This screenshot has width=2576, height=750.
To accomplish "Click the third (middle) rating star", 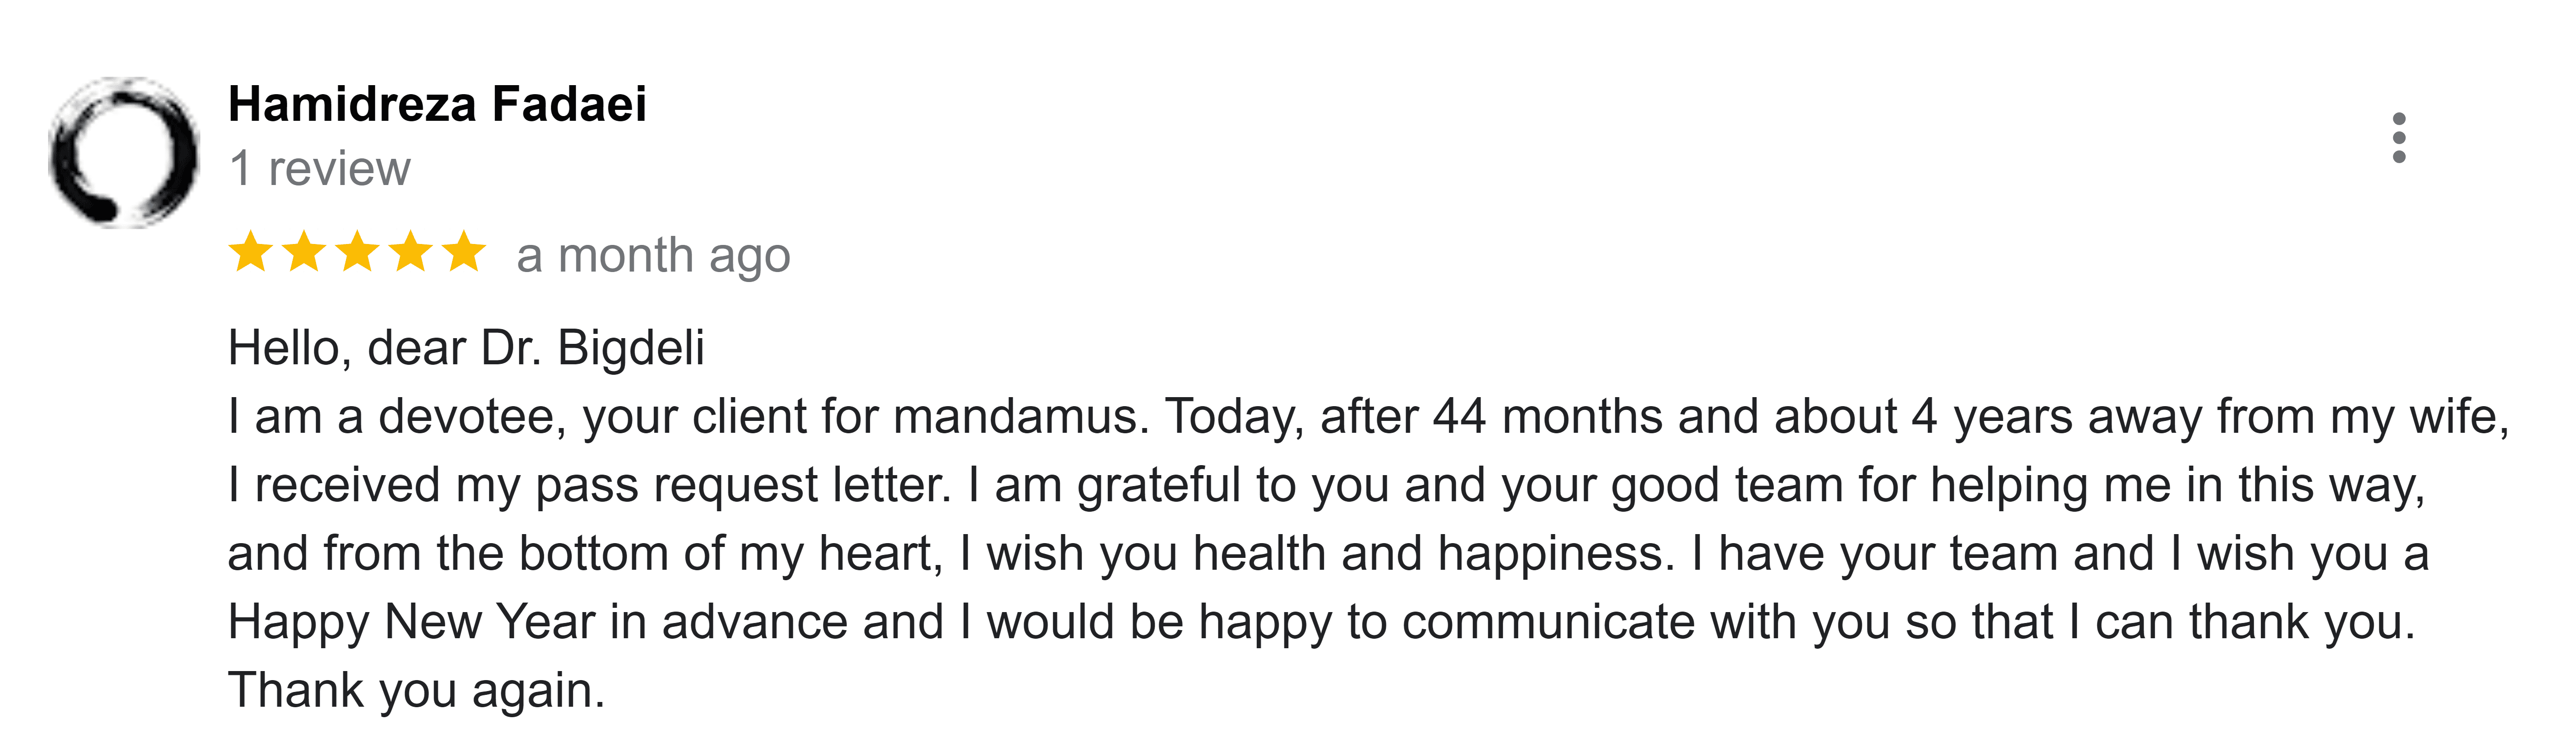I will click(357, 252).
